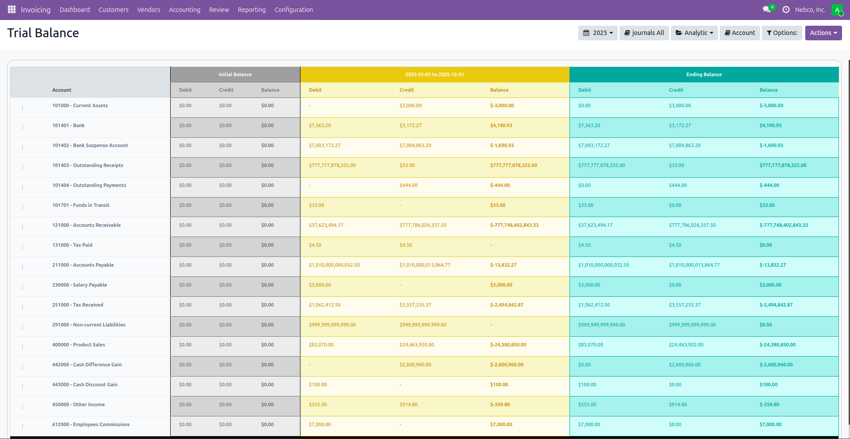
Task: Open the chat messages icon
Action: (x=766, y=9)
